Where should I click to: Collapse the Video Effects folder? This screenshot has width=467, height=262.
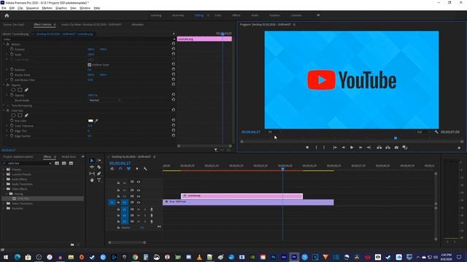click(x=4, y=189)
